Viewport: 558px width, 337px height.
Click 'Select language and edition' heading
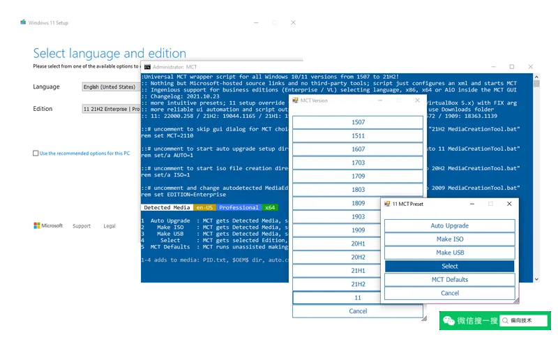[110, 54]
